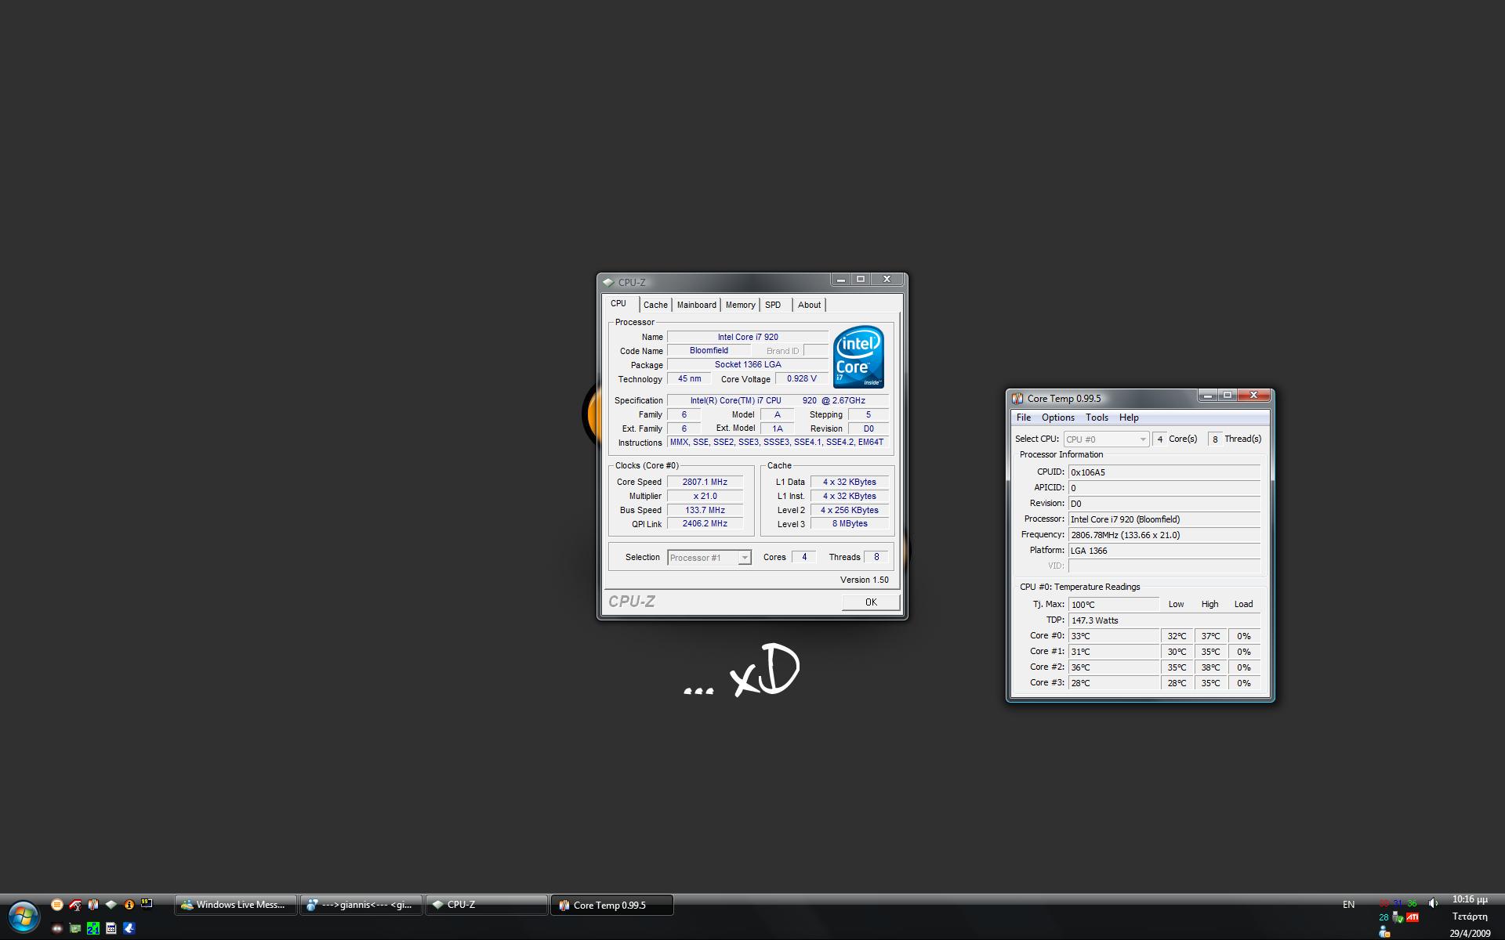Select the Core Voltage value 0.928 V
This screenshot has height=940, width=1505.
801,379
